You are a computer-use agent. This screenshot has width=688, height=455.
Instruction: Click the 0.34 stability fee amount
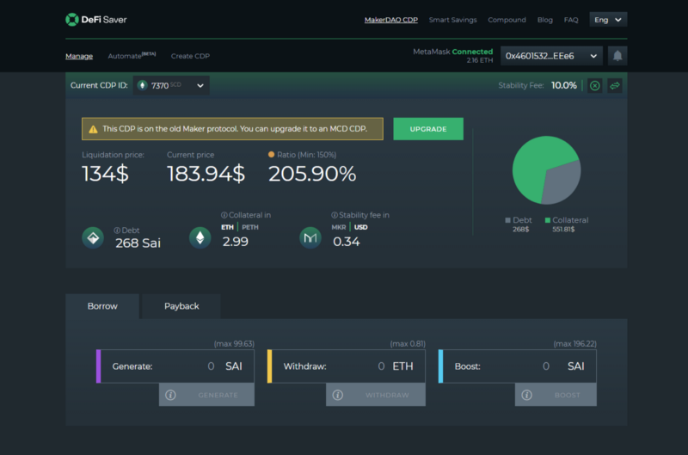[x=347, y=242]
